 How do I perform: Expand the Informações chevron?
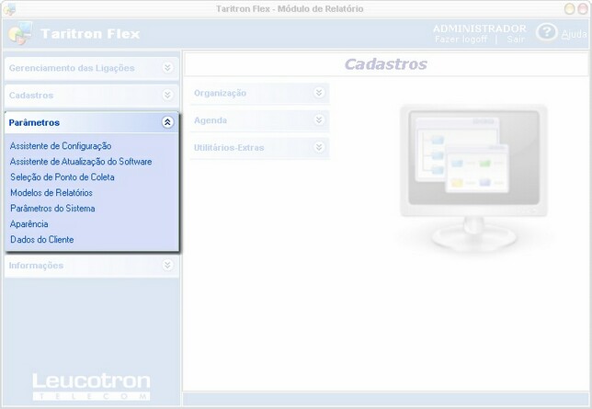click(167, 265)
